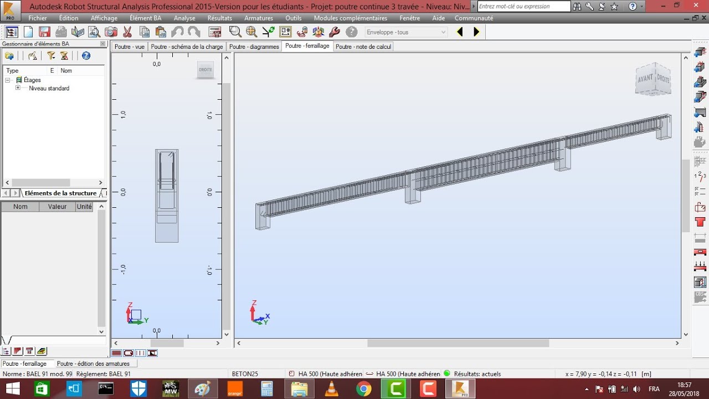709x399 pixels.
Task: Click the binoculars search icon
Action: (578, 7)
